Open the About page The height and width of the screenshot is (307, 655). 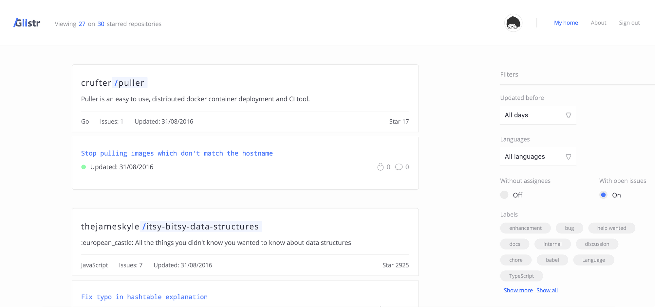(598, 23)
